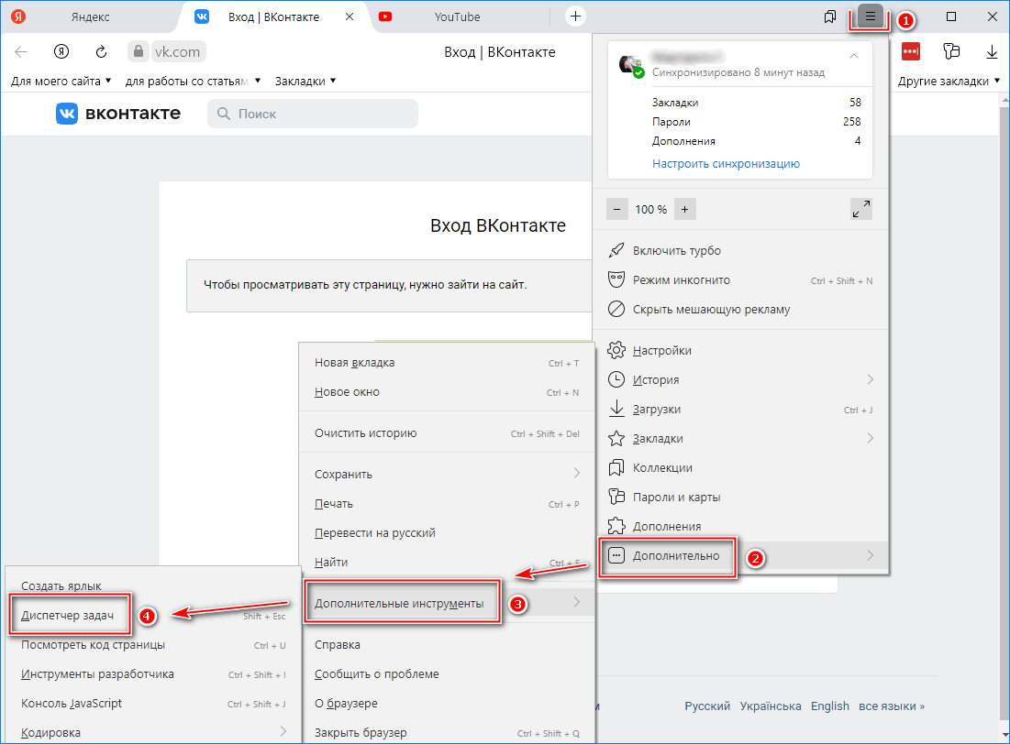Choose Закрыть браузер from menu

pyautogui.click(x=447, y=732)
